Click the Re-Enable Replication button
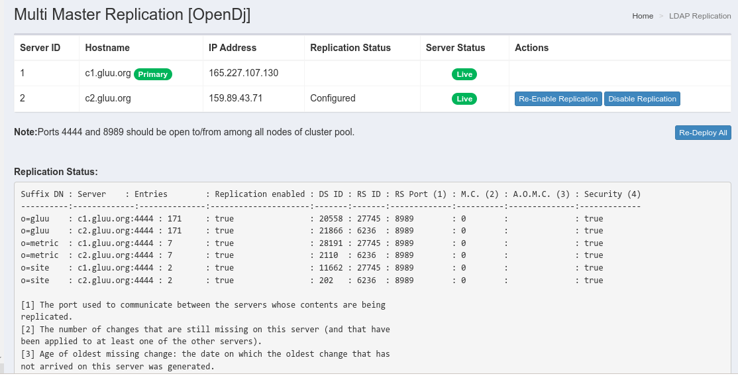The width and height of the screenshot is (738, 376). click(x=558, y=99)
